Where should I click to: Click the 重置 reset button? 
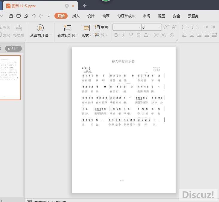[101, 27]
